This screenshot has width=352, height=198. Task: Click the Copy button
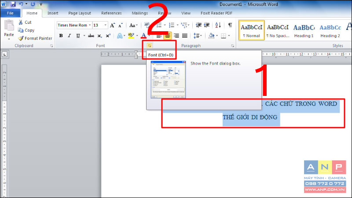(26, 30)
